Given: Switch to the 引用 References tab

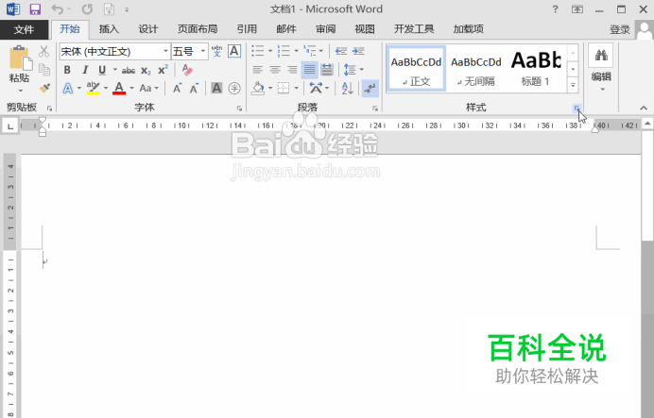Looking at the screenshot, I should (247, 28).
